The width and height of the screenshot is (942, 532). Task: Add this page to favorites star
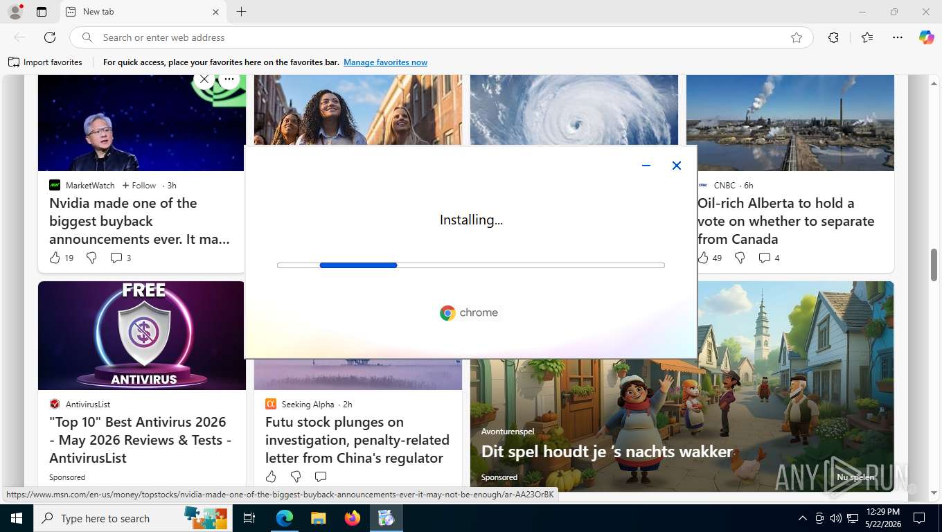point(797,37)
